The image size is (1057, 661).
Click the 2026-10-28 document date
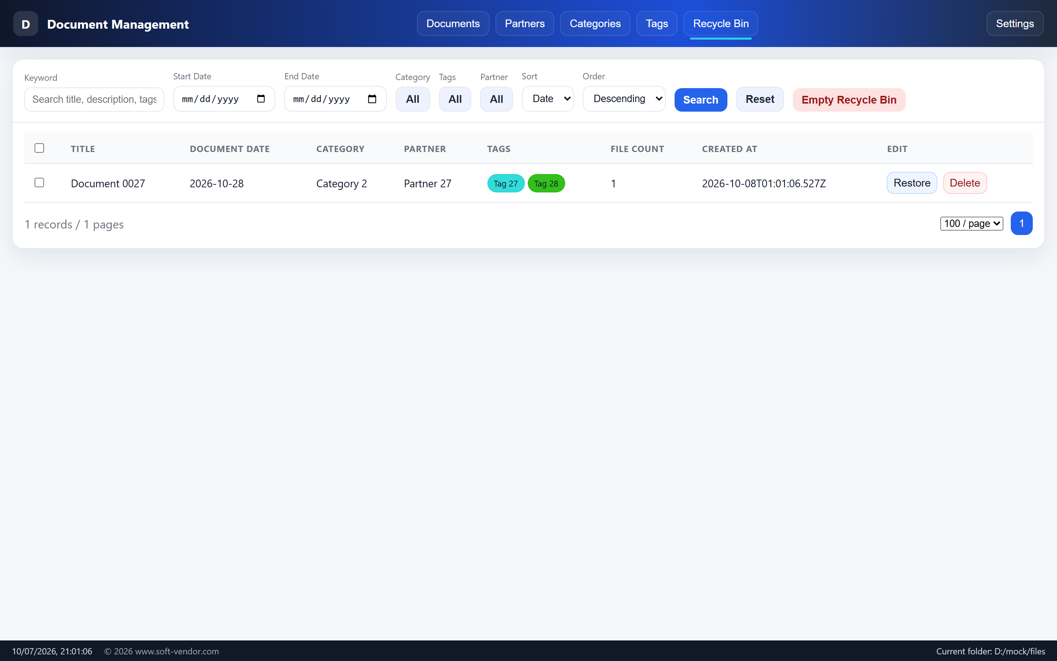click(x=217, y=184)
